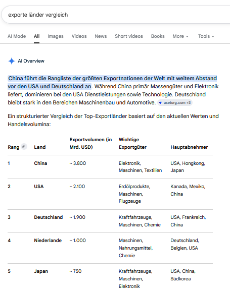Viewport: 230px width, 295px height.
Task: Click the link icon beside Rang header
Action: pos(24,146)
